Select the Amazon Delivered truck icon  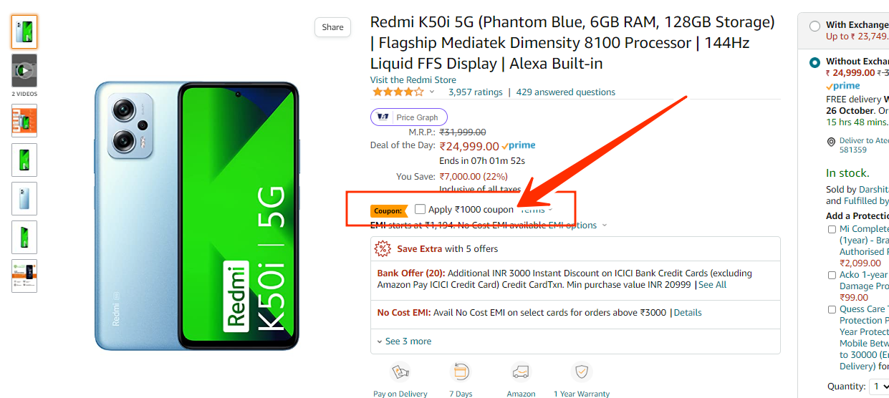(521, 372)
